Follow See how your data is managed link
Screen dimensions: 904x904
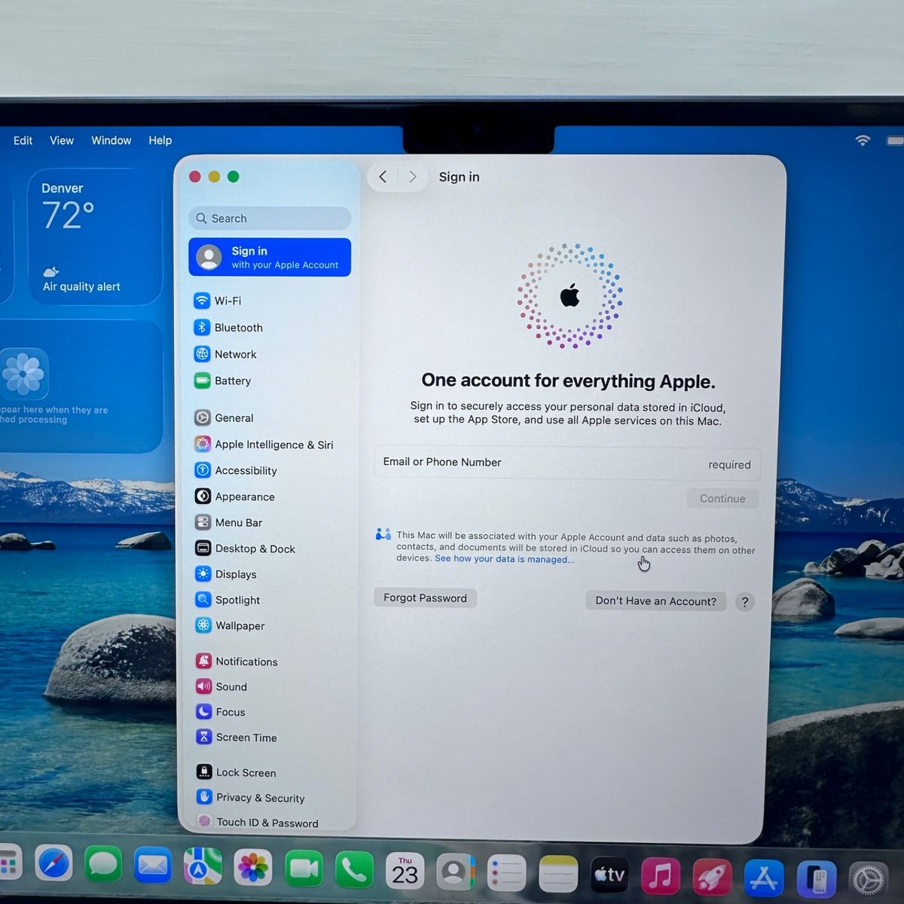coord(504,558)
